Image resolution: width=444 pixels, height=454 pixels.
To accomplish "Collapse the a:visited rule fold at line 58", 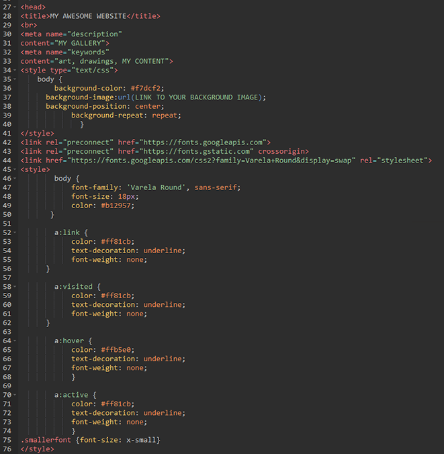I will 15,287.
